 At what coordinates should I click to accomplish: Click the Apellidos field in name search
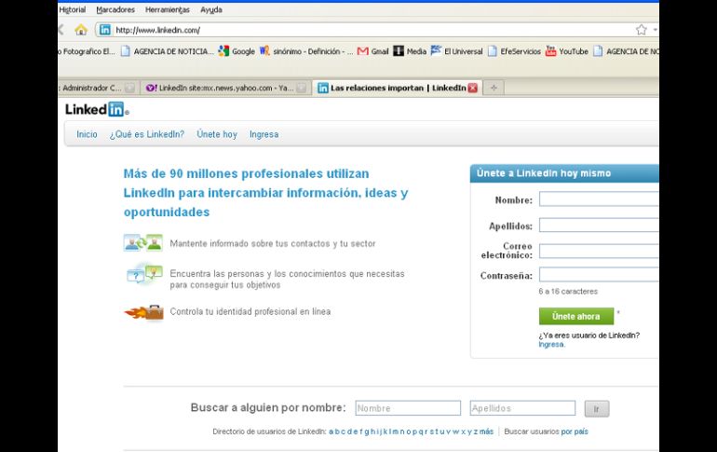(x=522, y=408)
